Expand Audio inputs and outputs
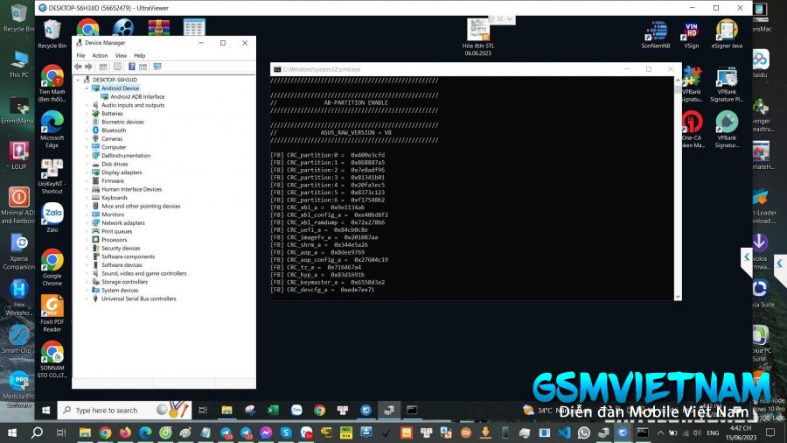The image size is (787, 443). (87, 105)
